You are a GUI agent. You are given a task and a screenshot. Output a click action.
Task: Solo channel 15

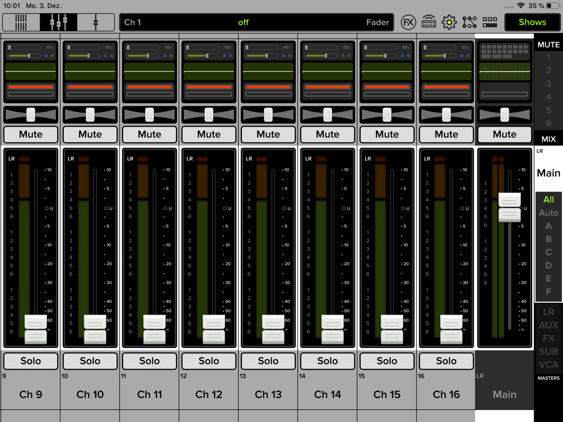(387, 361)
